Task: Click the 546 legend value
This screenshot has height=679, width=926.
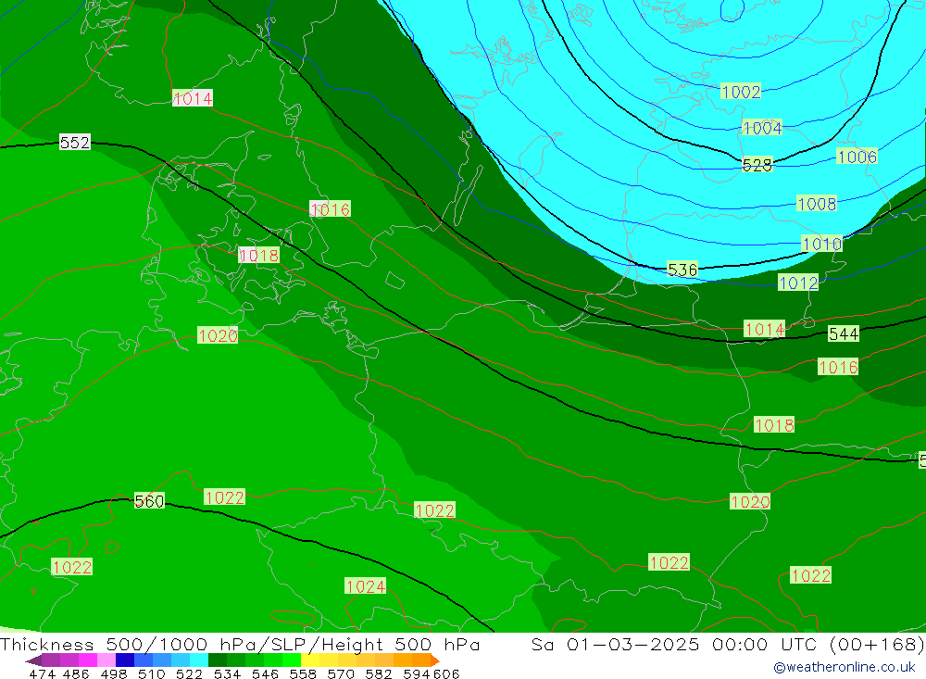Action: (x=265, y=674)
